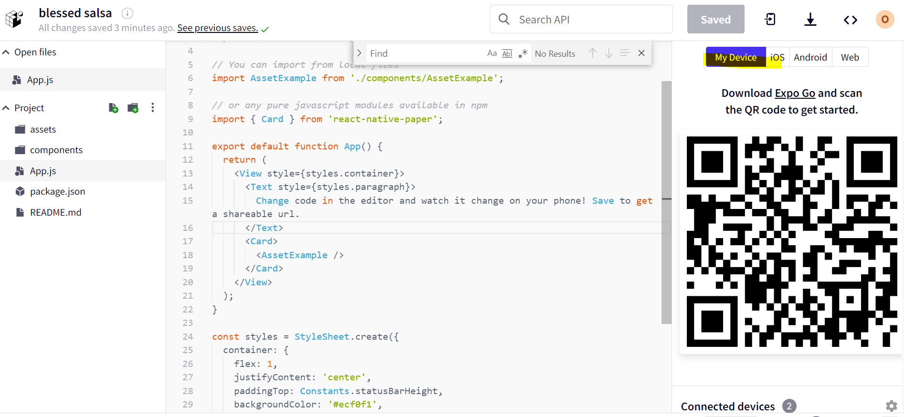Download the project with download icon
The height and width of the screenshot is (417, 904).
coord(810,20)
